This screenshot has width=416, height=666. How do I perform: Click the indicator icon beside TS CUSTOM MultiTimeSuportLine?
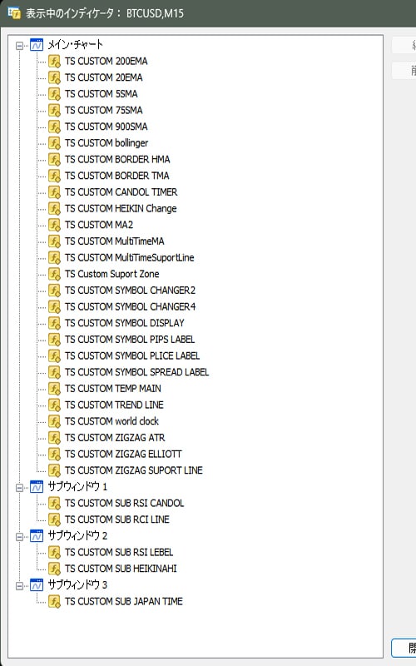point(54,258)
